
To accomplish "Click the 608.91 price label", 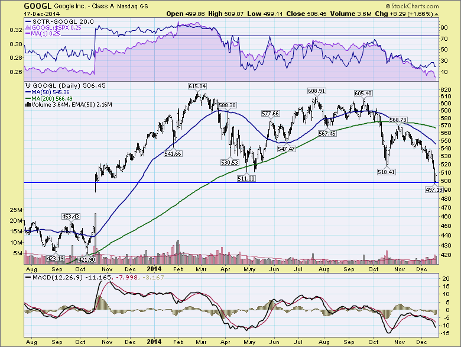I will click(x=316, y=91).
